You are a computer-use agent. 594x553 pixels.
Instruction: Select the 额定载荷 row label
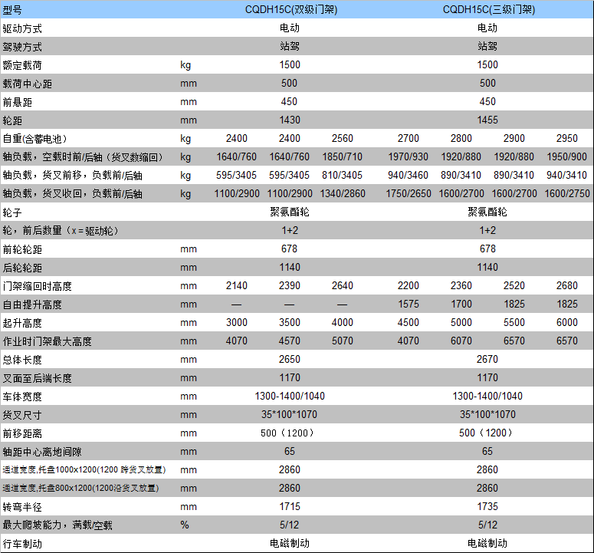click(23, 65)
